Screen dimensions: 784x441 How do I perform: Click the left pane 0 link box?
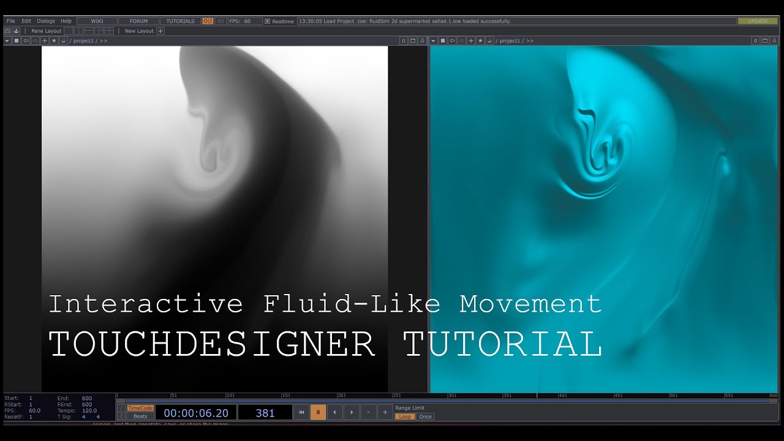click(x=403, y=40)
